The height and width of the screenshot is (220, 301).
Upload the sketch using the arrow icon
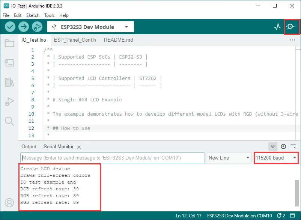[23, 27]
